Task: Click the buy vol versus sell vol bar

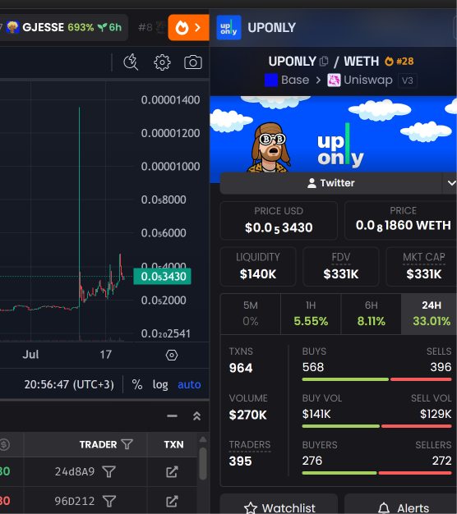Action: 376,426
